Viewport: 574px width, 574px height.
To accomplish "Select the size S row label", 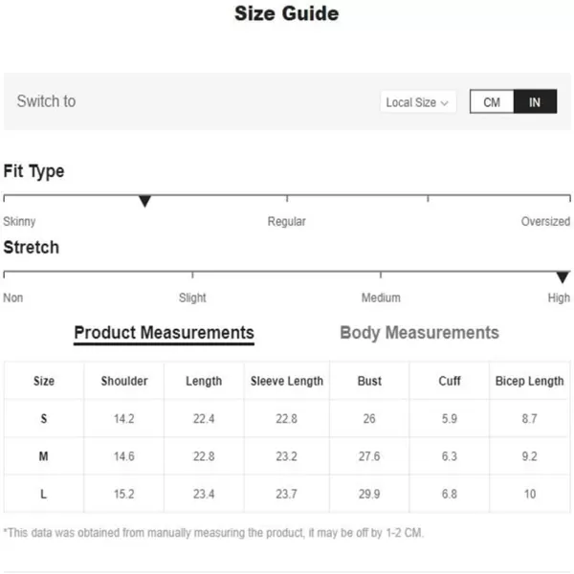I will click(x=43, y=419).
